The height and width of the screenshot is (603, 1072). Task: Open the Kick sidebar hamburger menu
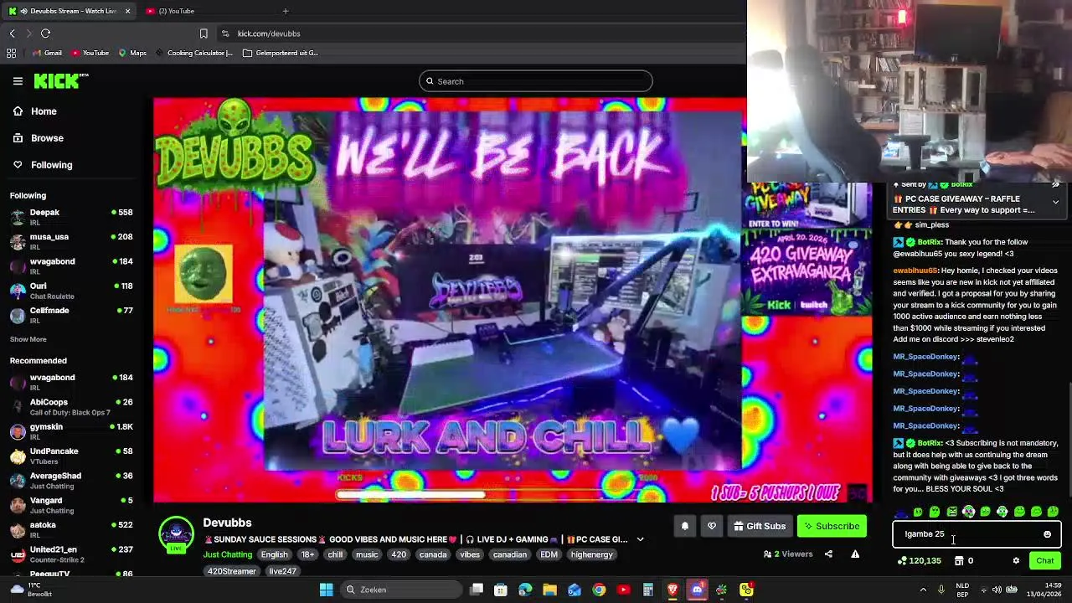(x=18, y=81)
